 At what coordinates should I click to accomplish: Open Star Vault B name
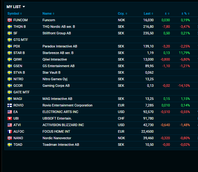(51, 72)
